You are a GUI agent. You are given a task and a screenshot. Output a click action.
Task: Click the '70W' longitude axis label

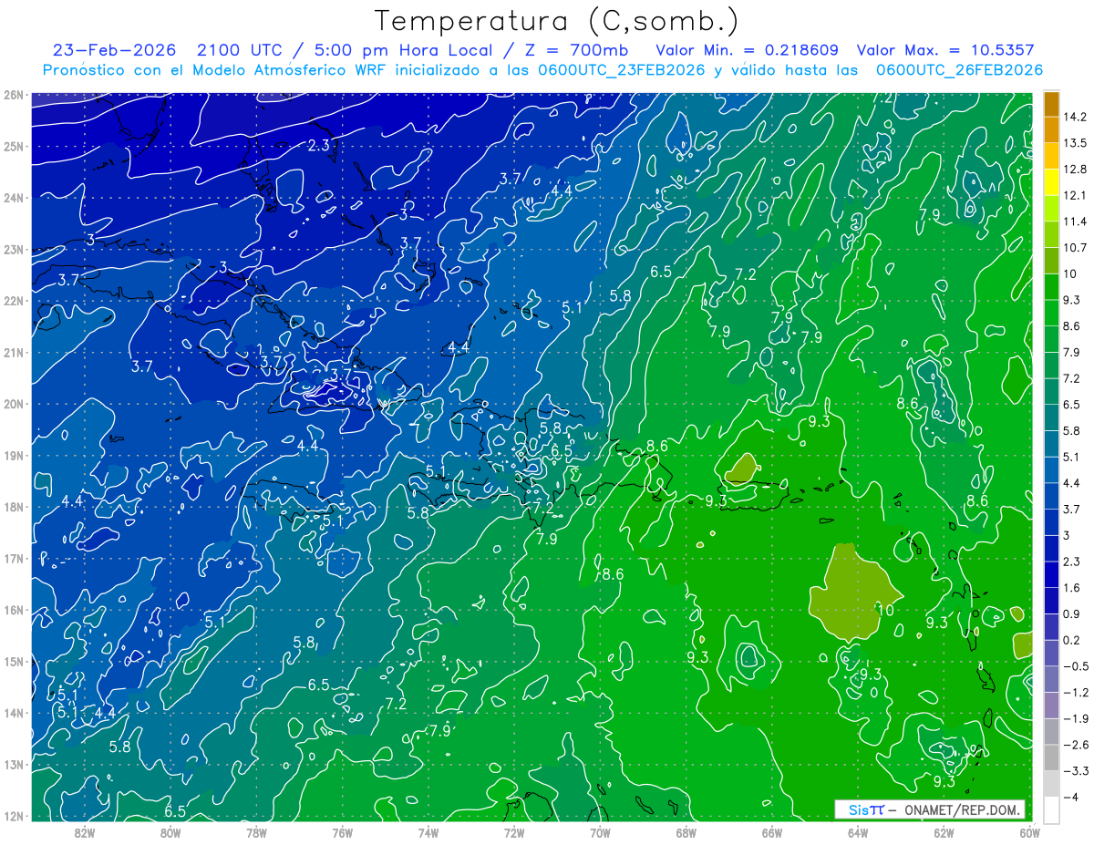tap(600, 831)
